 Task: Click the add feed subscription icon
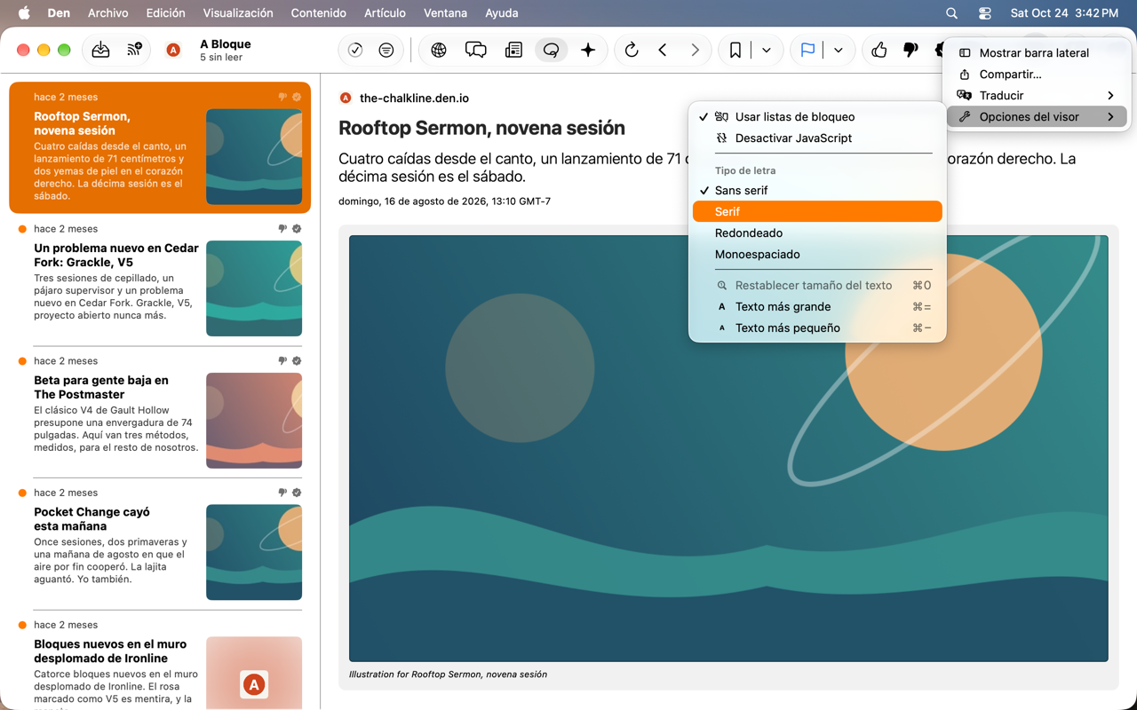(134, 51)
